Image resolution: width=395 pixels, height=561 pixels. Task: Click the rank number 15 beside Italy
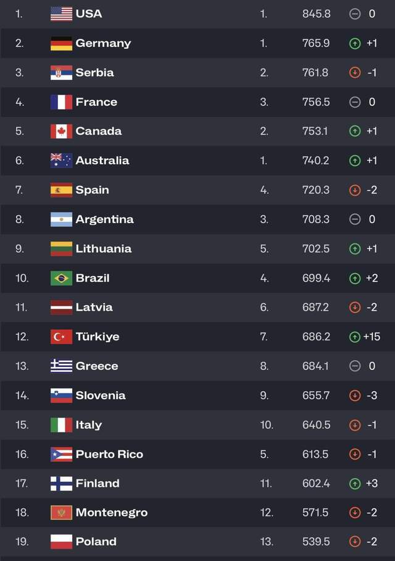click(22, 424)
